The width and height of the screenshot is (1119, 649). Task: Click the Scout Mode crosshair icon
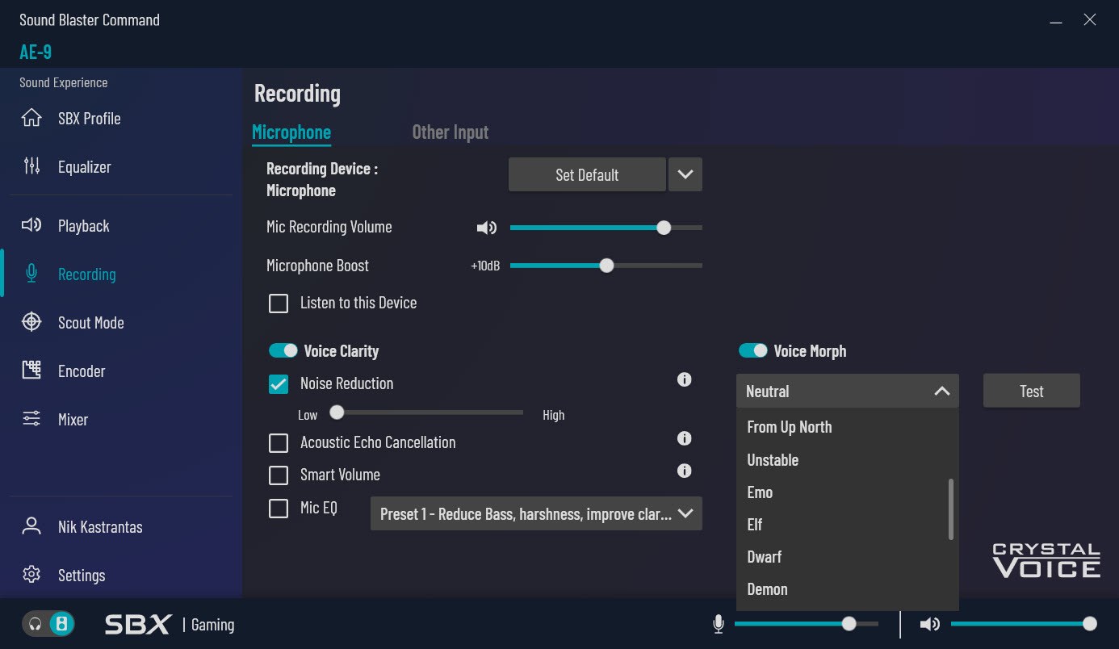(x=31, y=322)
